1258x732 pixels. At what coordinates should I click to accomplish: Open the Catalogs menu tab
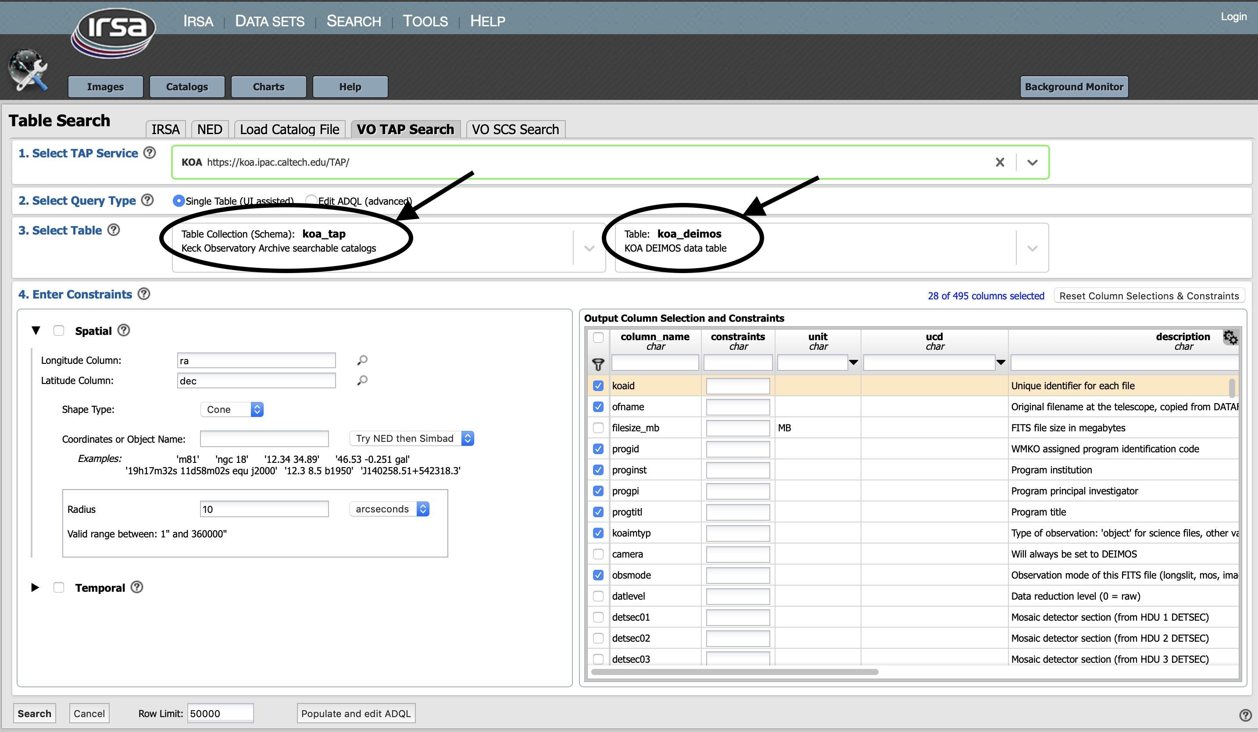coord(187,87)
